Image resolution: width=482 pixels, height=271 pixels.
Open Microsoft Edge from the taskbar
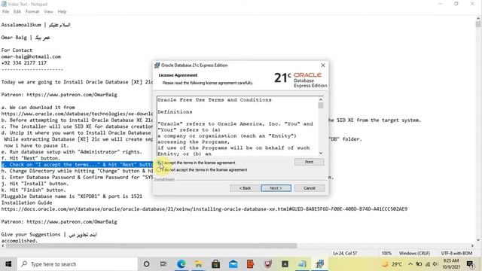click(181, 264)
